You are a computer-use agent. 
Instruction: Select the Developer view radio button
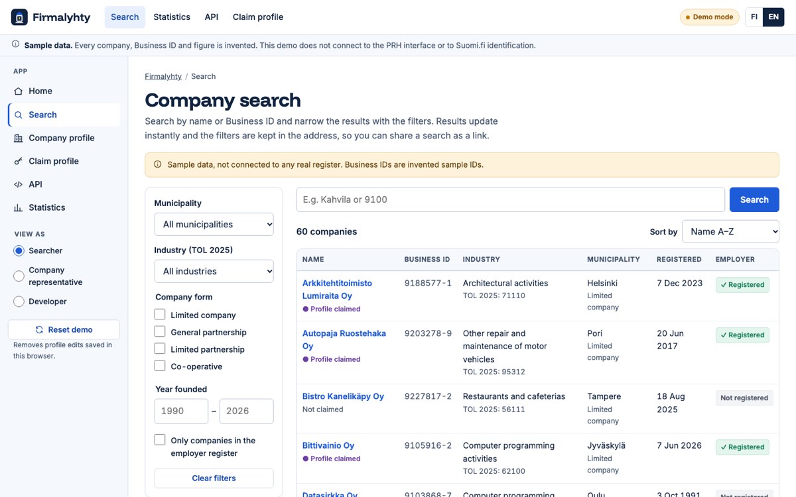[19, 302]
